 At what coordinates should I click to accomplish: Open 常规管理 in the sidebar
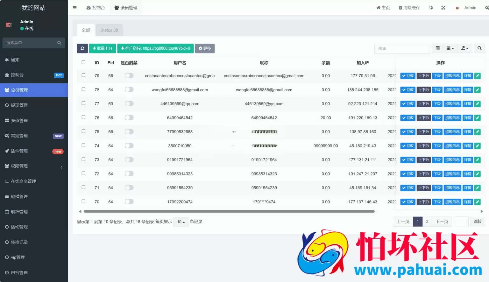coord(34,136)
